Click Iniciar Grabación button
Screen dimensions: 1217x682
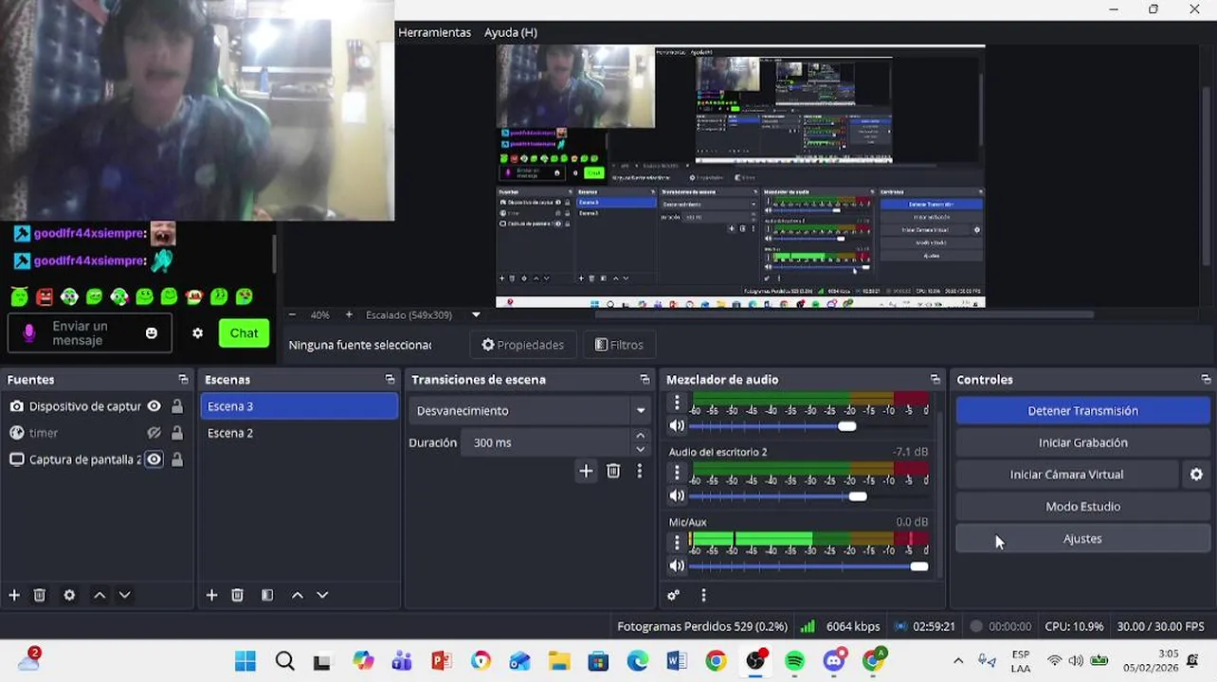1082,442
